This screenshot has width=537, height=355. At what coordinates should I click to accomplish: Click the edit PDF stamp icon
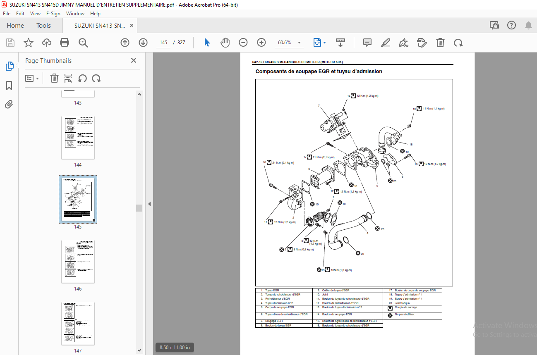[422, 43]
